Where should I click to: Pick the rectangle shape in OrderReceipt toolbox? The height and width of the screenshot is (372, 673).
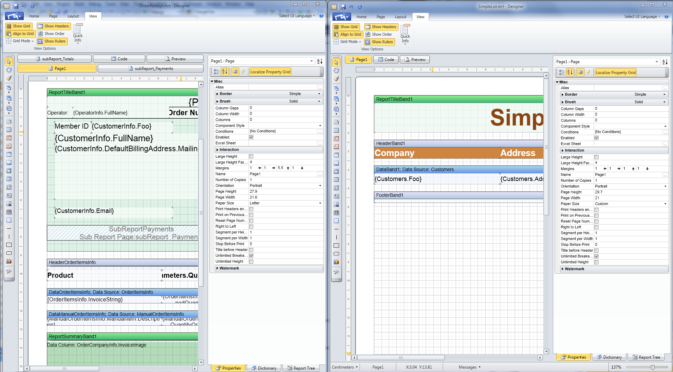click(9, 245)
